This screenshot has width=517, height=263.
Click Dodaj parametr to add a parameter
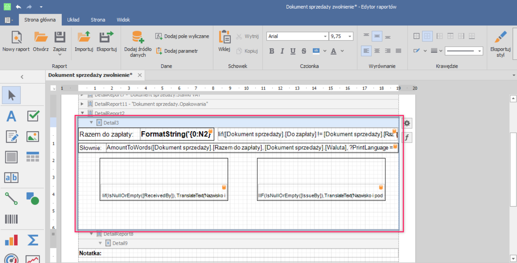click(177, 51)
